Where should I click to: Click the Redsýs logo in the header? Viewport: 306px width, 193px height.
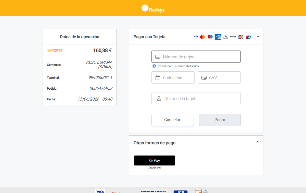coord(153,8)
